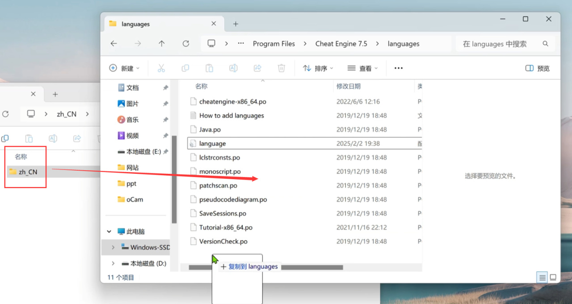Sort by 名称 column header in languages window
Image resolution: width=572 pixels, height=304 pixels.
pyautogui.click(x=201, y=86)
